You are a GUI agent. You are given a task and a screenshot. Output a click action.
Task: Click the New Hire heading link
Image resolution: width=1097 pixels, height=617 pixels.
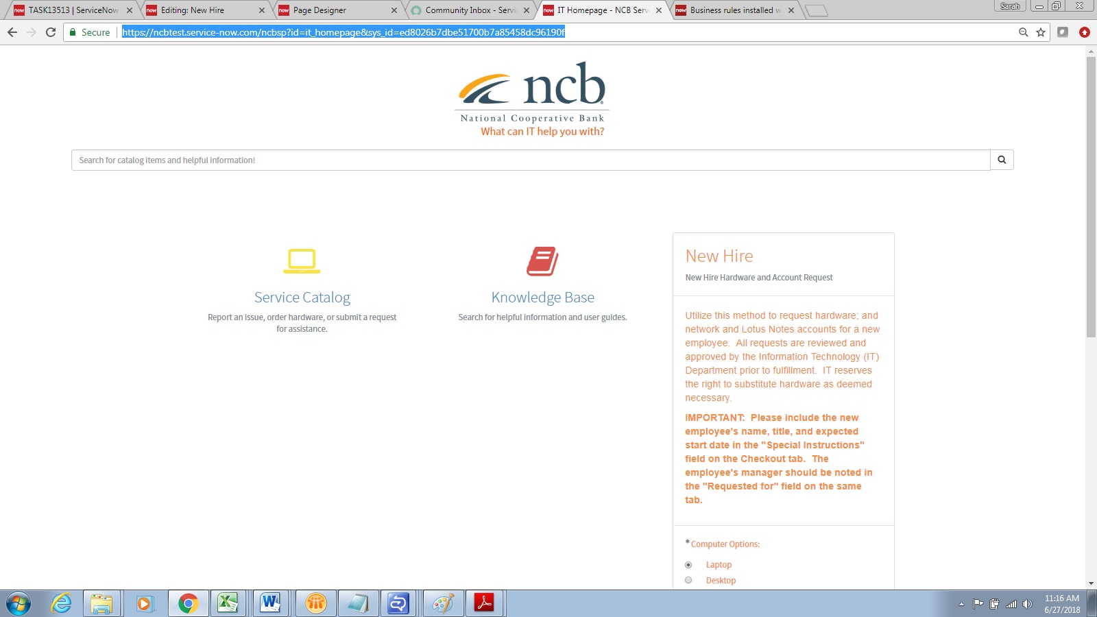point(719,256)
